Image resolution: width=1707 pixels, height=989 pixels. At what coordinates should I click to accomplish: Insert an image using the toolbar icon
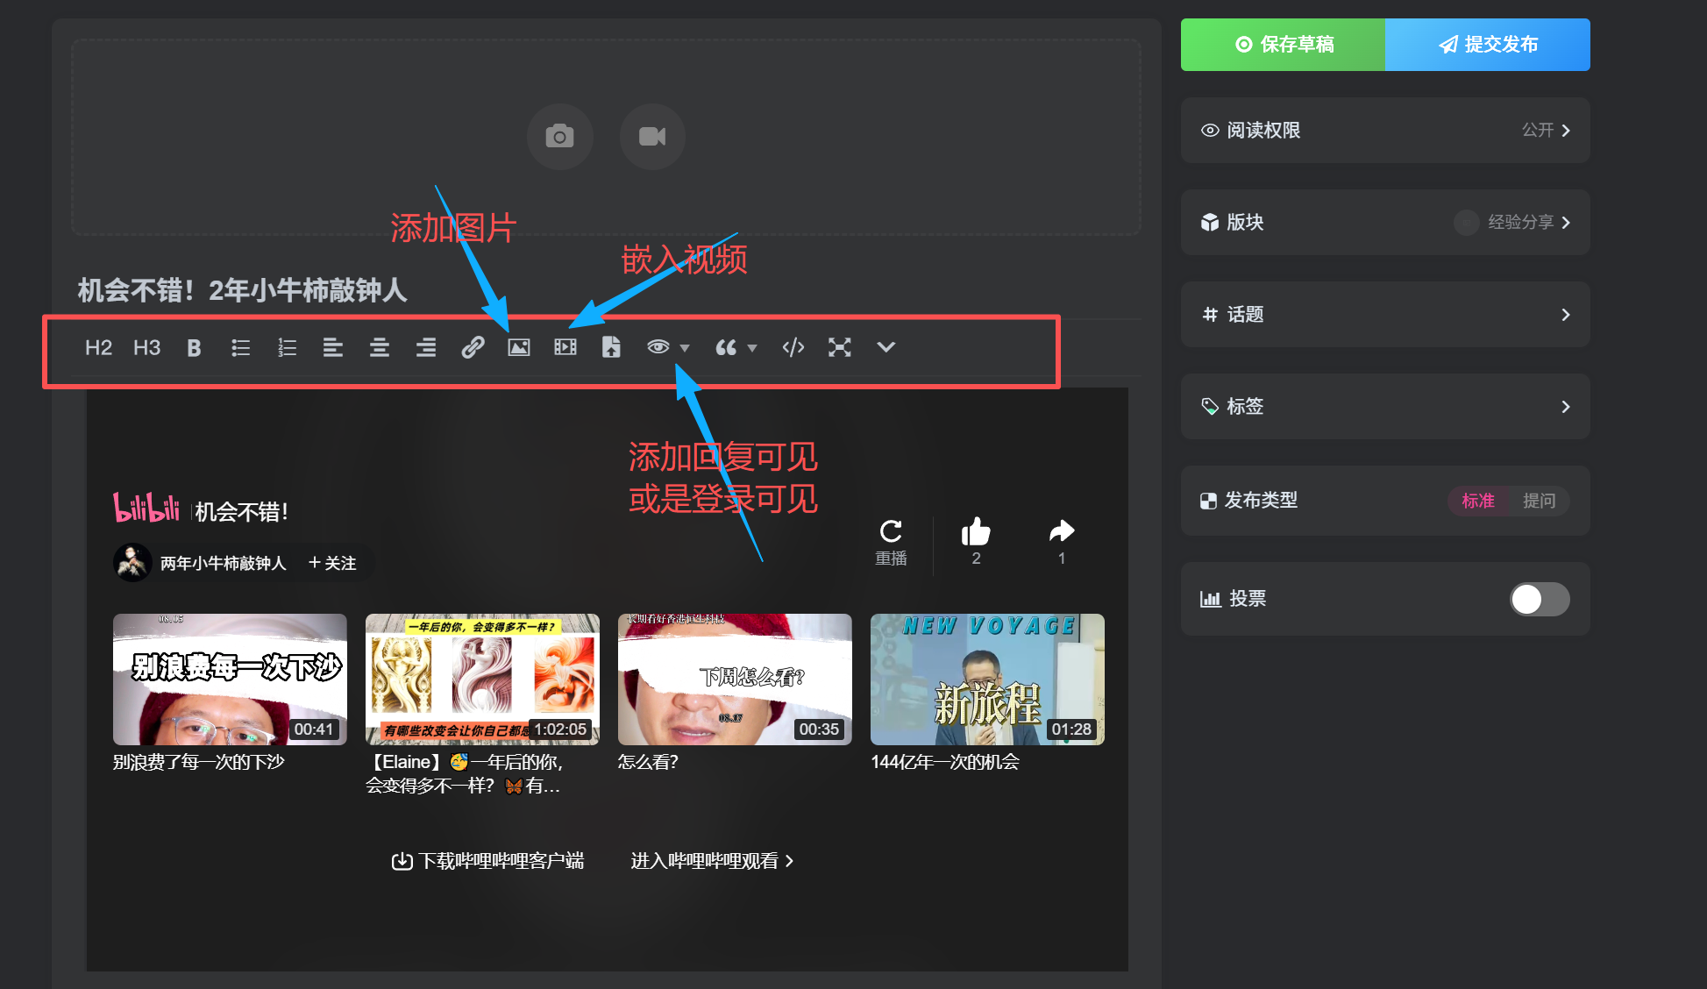[x=518, y=347]
